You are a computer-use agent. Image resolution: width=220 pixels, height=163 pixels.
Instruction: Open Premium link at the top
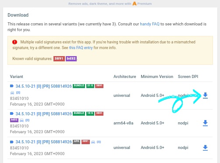pyautogui.click(x=144, y=4)
